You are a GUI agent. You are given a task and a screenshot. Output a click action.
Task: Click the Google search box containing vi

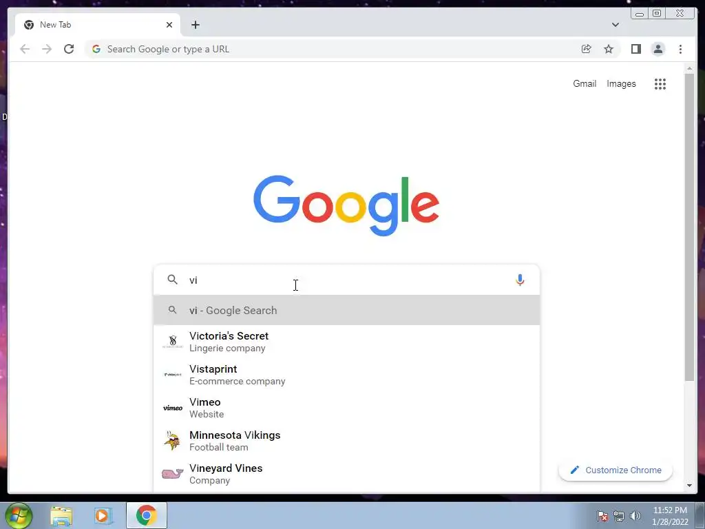pos(346,280)
